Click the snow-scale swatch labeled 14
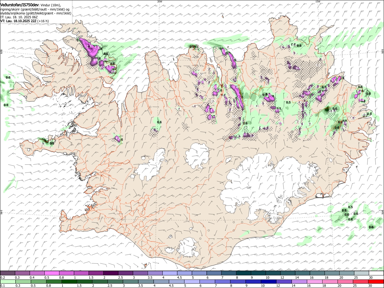The image size is (384, 288). click(302, 273)
